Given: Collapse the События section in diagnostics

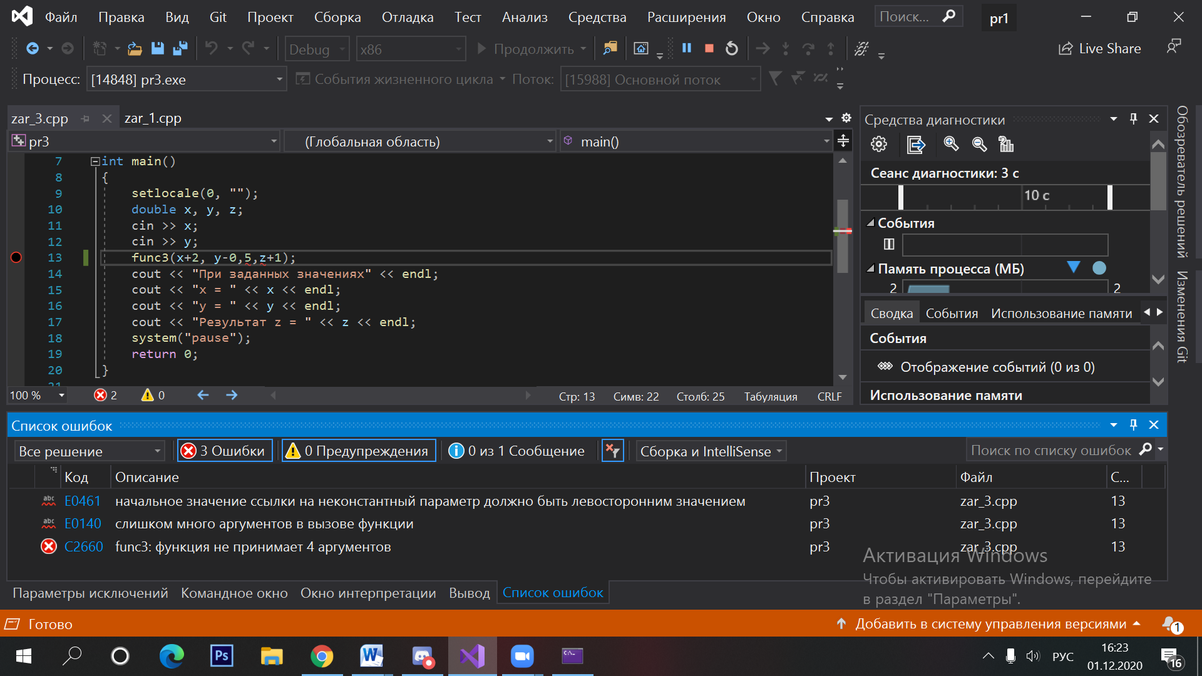Looking at the screenshot, I should (x=870, y=223).
